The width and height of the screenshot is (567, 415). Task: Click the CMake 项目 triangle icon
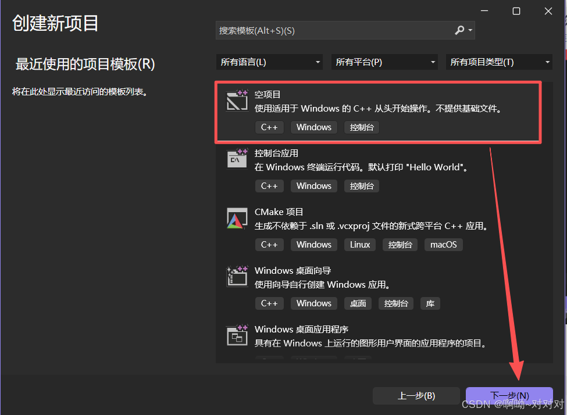237,218
